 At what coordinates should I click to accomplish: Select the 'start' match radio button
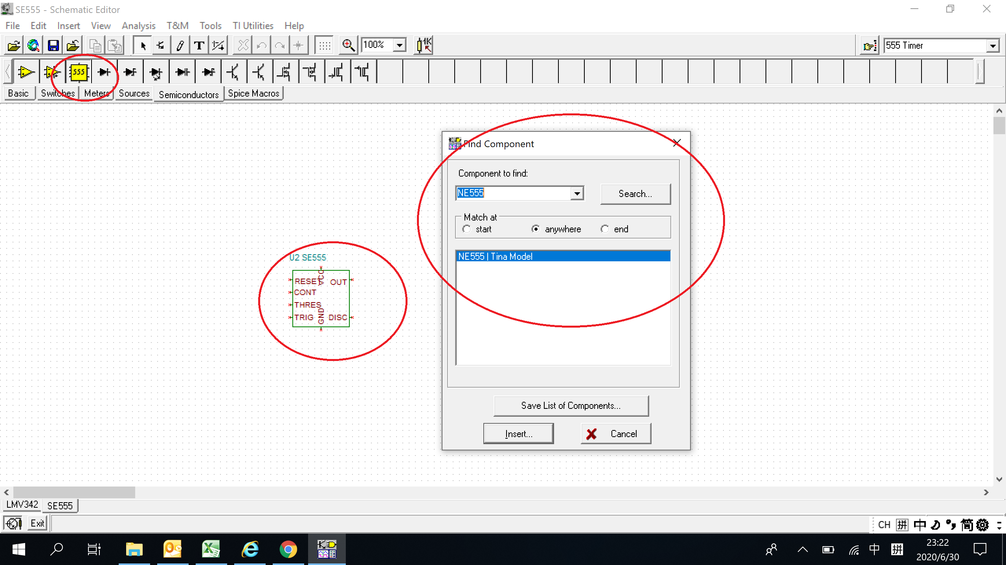pyautogui.click(x=466, y=229)
